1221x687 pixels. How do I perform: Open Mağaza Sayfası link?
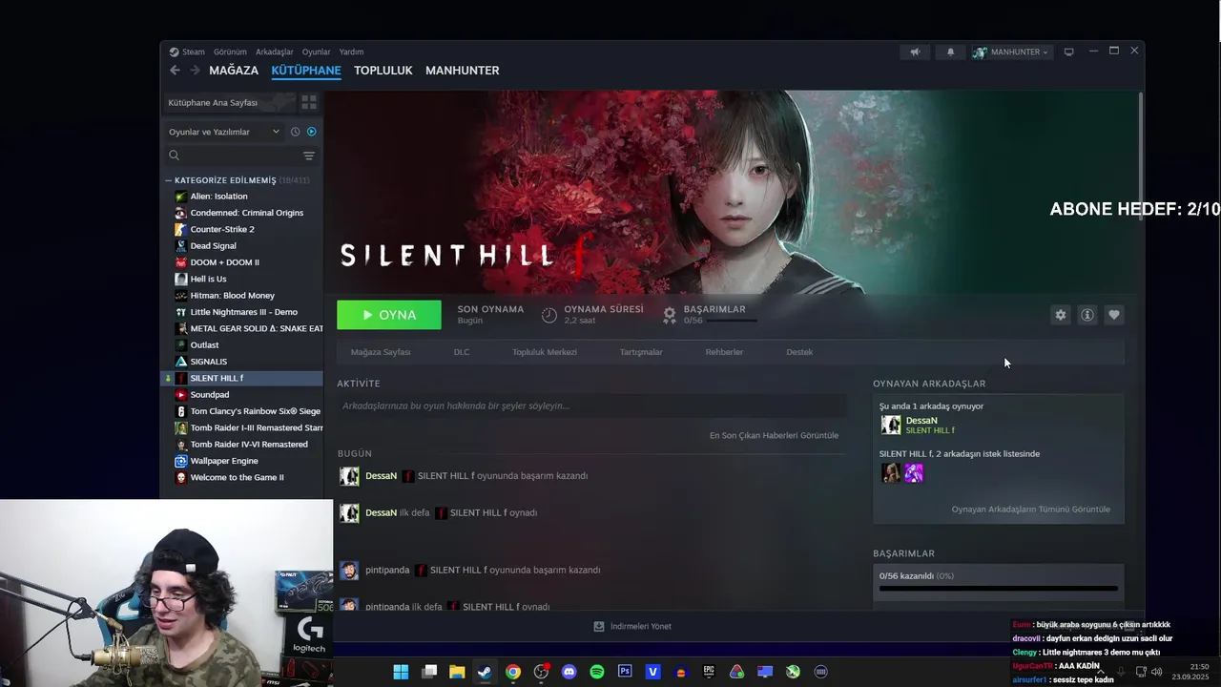pos(381,352)
